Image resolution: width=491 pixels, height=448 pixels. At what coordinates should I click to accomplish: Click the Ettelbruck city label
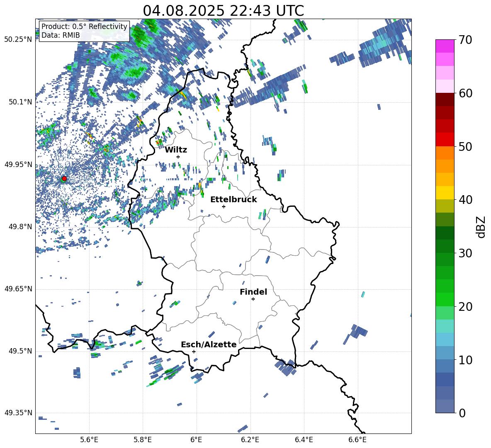pyautogui.click(x=233, y=200)
